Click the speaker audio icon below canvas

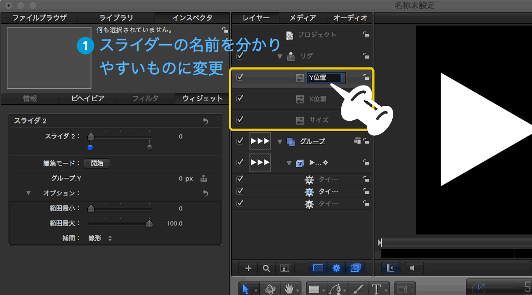[x=412, y=268]
